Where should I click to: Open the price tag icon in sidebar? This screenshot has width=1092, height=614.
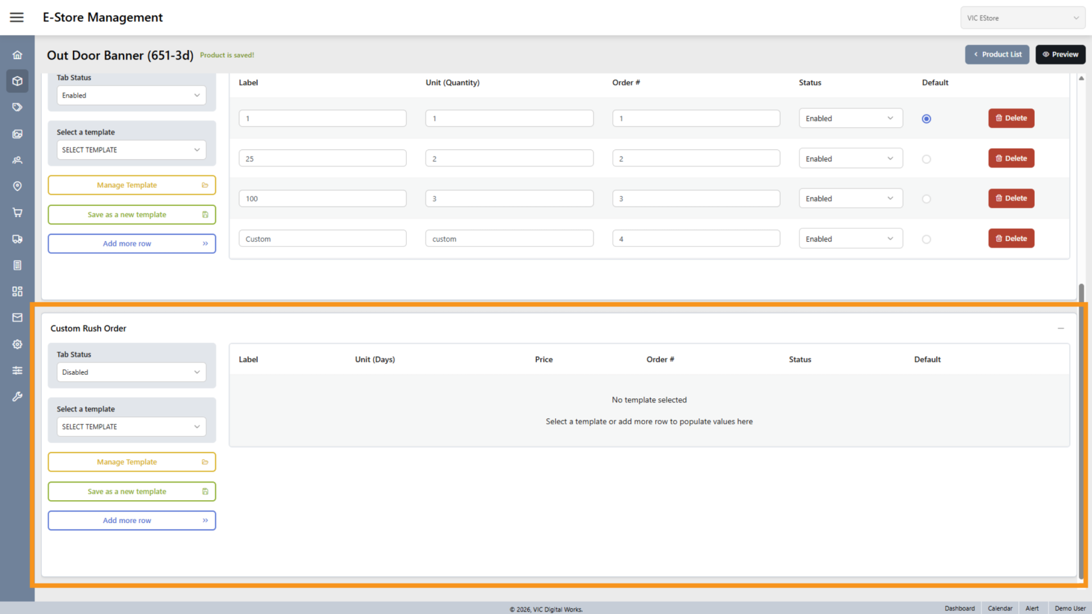point(18,107)
